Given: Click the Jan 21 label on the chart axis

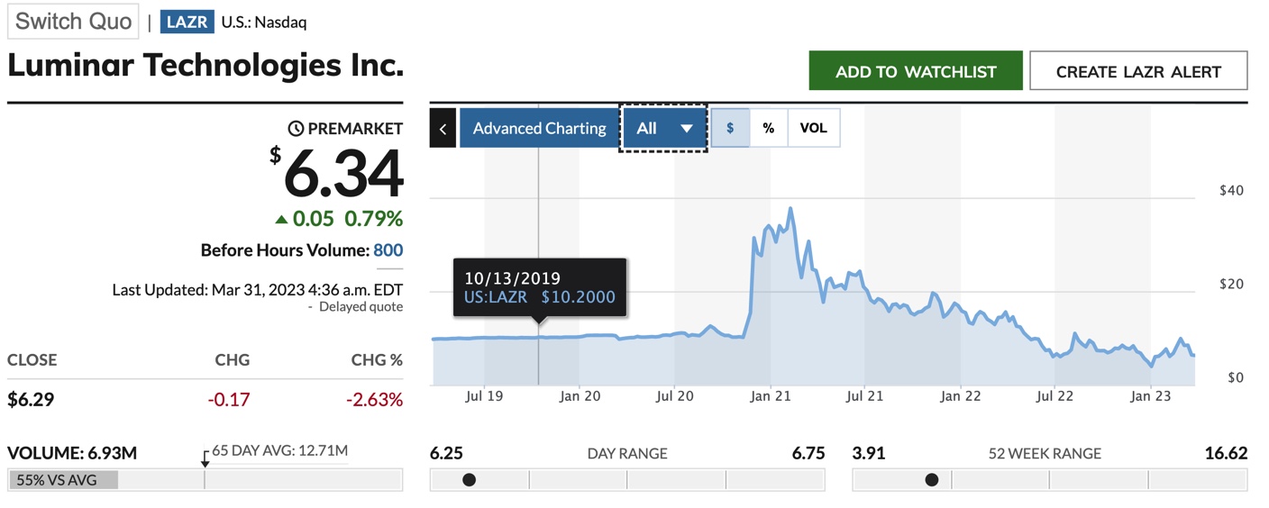Looking at the screenshot, I should 770,395.
